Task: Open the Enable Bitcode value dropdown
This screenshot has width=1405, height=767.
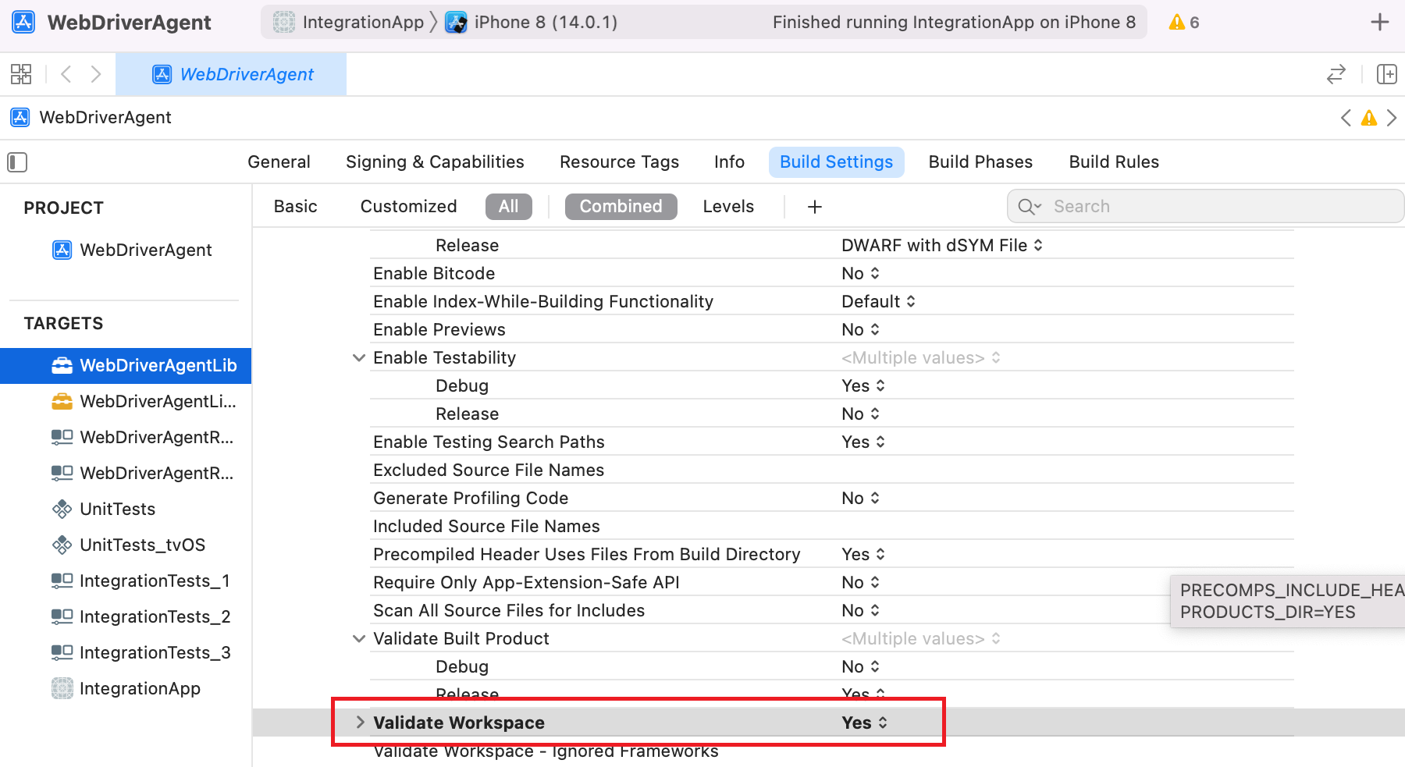Action: click(x=860, y=274)
